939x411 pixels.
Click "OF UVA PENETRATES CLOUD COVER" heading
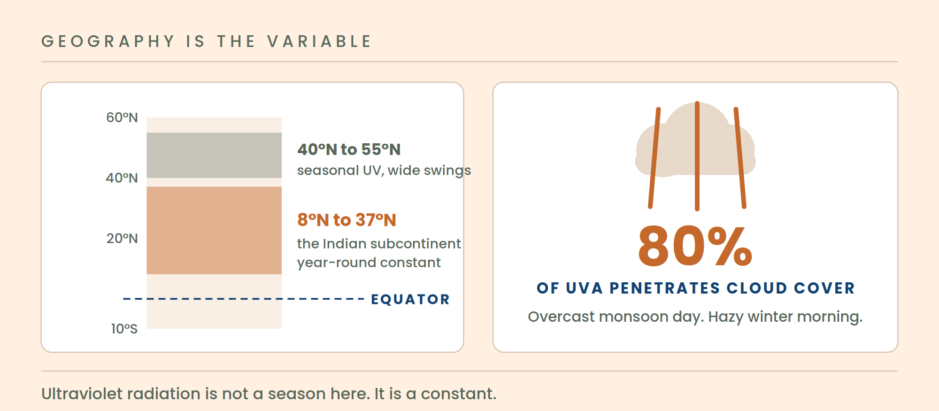[696, 288]
